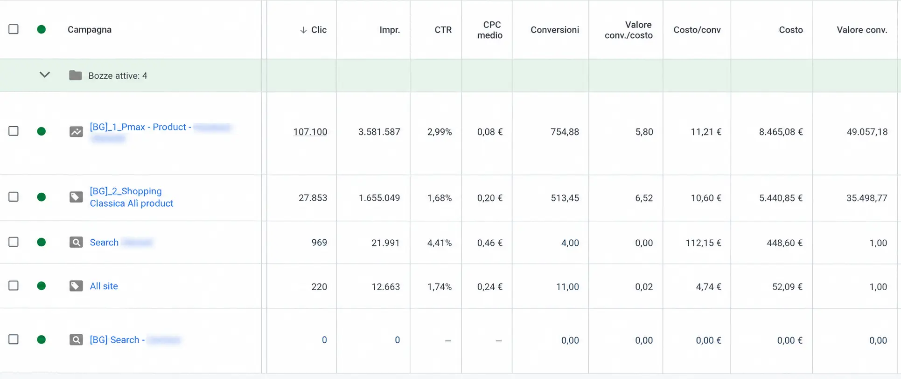901x379 pixels.
Task: Click the blue 0 impressions value for [BG] Search
Action: tap(397, 340)
